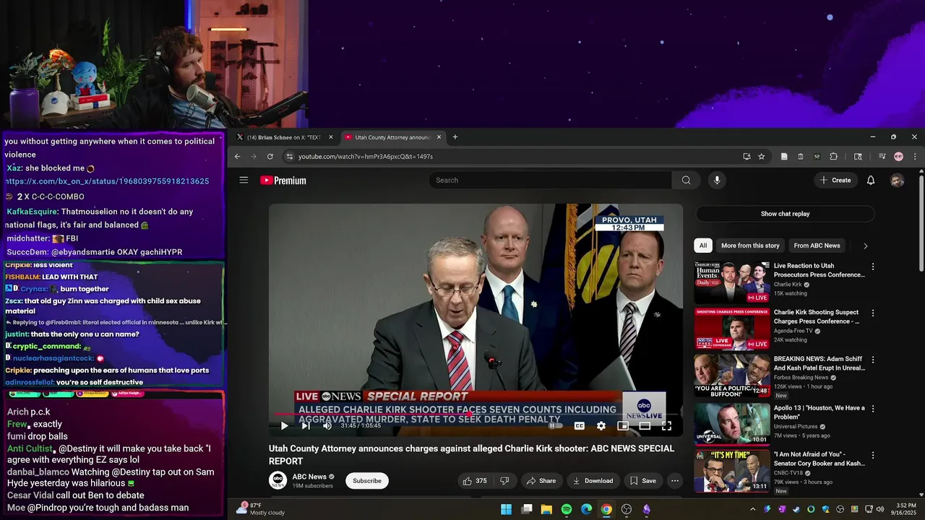Open I Am Not Afraid of You video
The height and width of the screenshot is (520, 925).
(819, 459)
